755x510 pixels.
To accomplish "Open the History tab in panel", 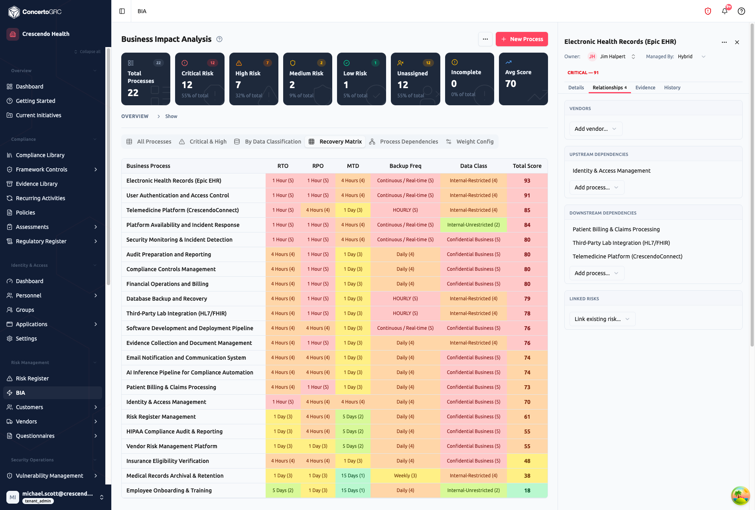I will tap(672, 88).
